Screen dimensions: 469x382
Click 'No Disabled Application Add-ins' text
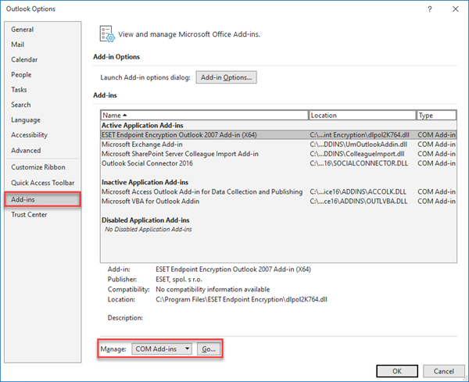148,229
